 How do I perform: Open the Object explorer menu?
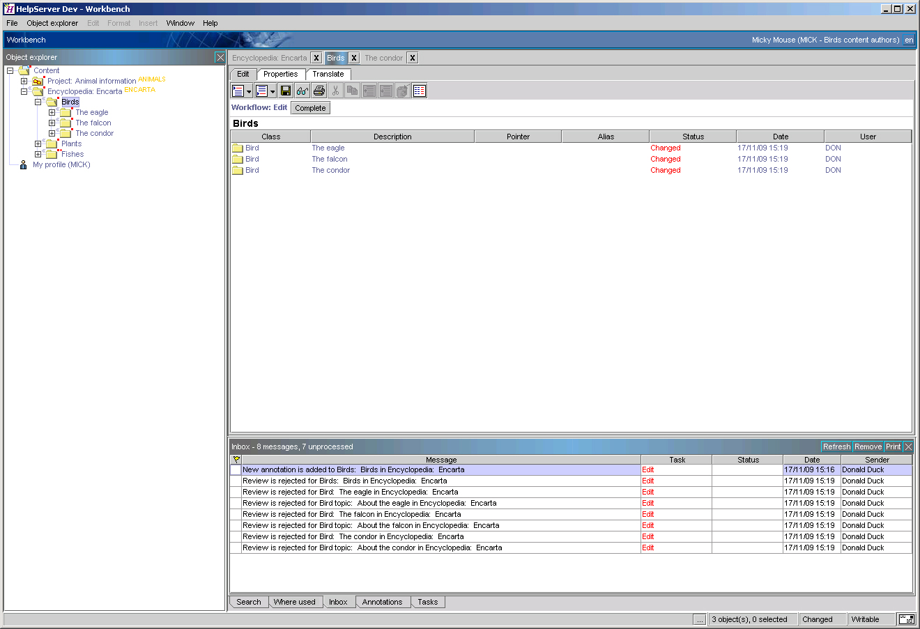(52, 23)
